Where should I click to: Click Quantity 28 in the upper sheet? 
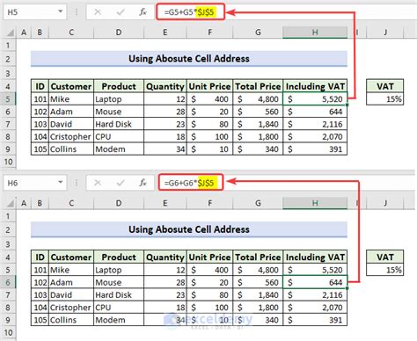[165, 112]
